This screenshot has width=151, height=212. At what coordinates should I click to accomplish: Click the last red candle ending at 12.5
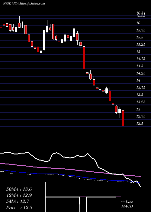pyautogui.click(x=123, y=118)
